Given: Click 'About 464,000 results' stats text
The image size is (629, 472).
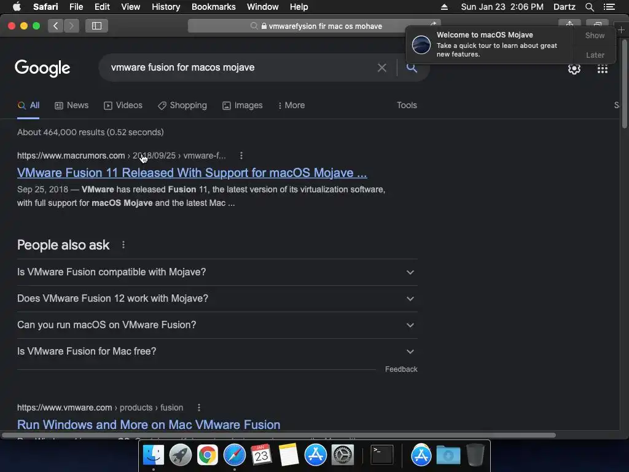Looking at the screenshot, I should point(90,133).
